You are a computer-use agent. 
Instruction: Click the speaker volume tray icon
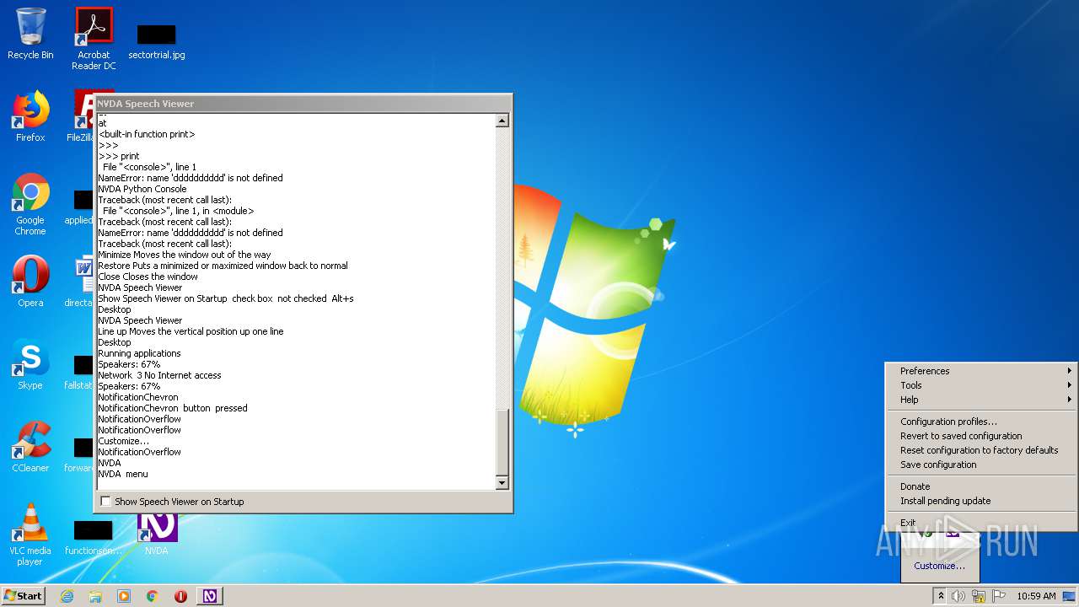(958, 596)
